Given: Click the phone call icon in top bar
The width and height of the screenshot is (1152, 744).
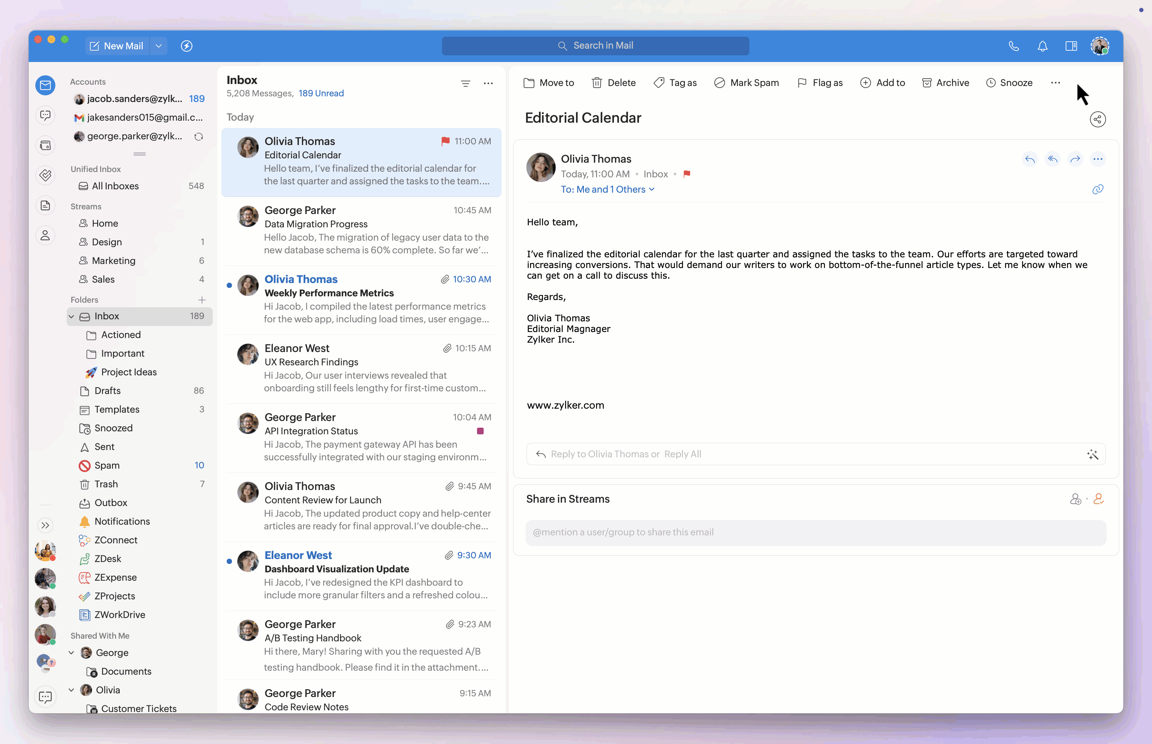Looking at the screenshot, I should pyautogui.click(x=1014, y=46).
